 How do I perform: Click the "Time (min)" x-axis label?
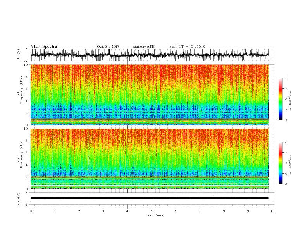click(155, 215)
